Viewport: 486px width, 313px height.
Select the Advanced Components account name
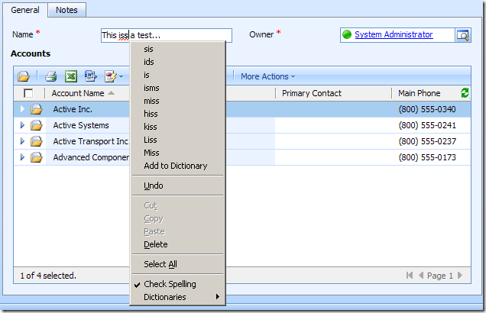click(x=91, y=157)
